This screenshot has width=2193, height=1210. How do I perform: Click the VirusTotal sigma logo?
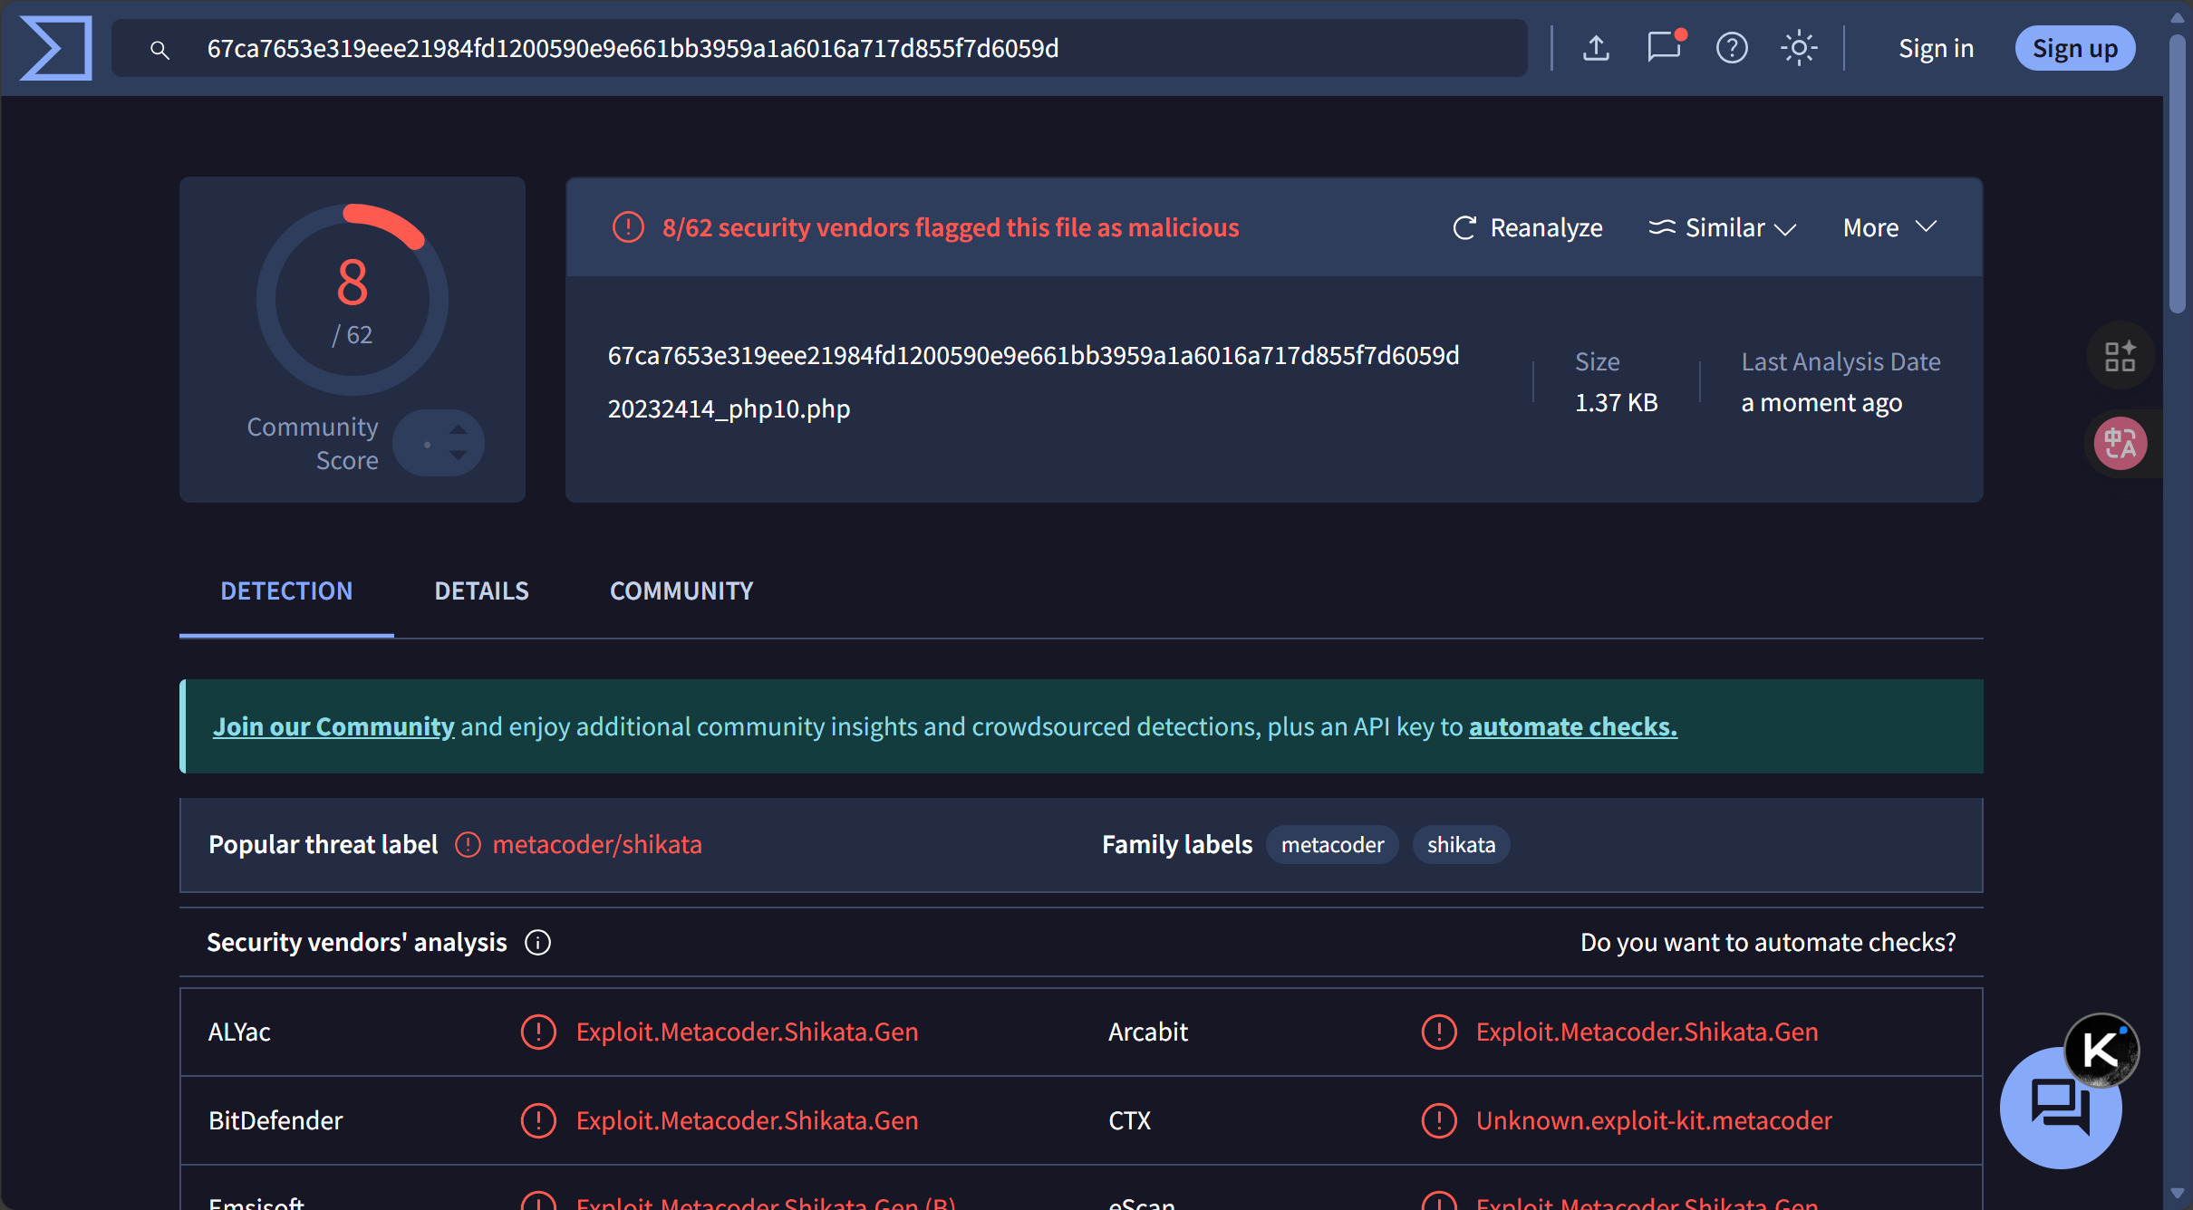pyautogui.click(x=56, y=48)
